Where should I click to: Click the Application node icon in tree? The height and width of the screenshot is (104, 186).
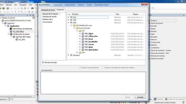point(8,26)
